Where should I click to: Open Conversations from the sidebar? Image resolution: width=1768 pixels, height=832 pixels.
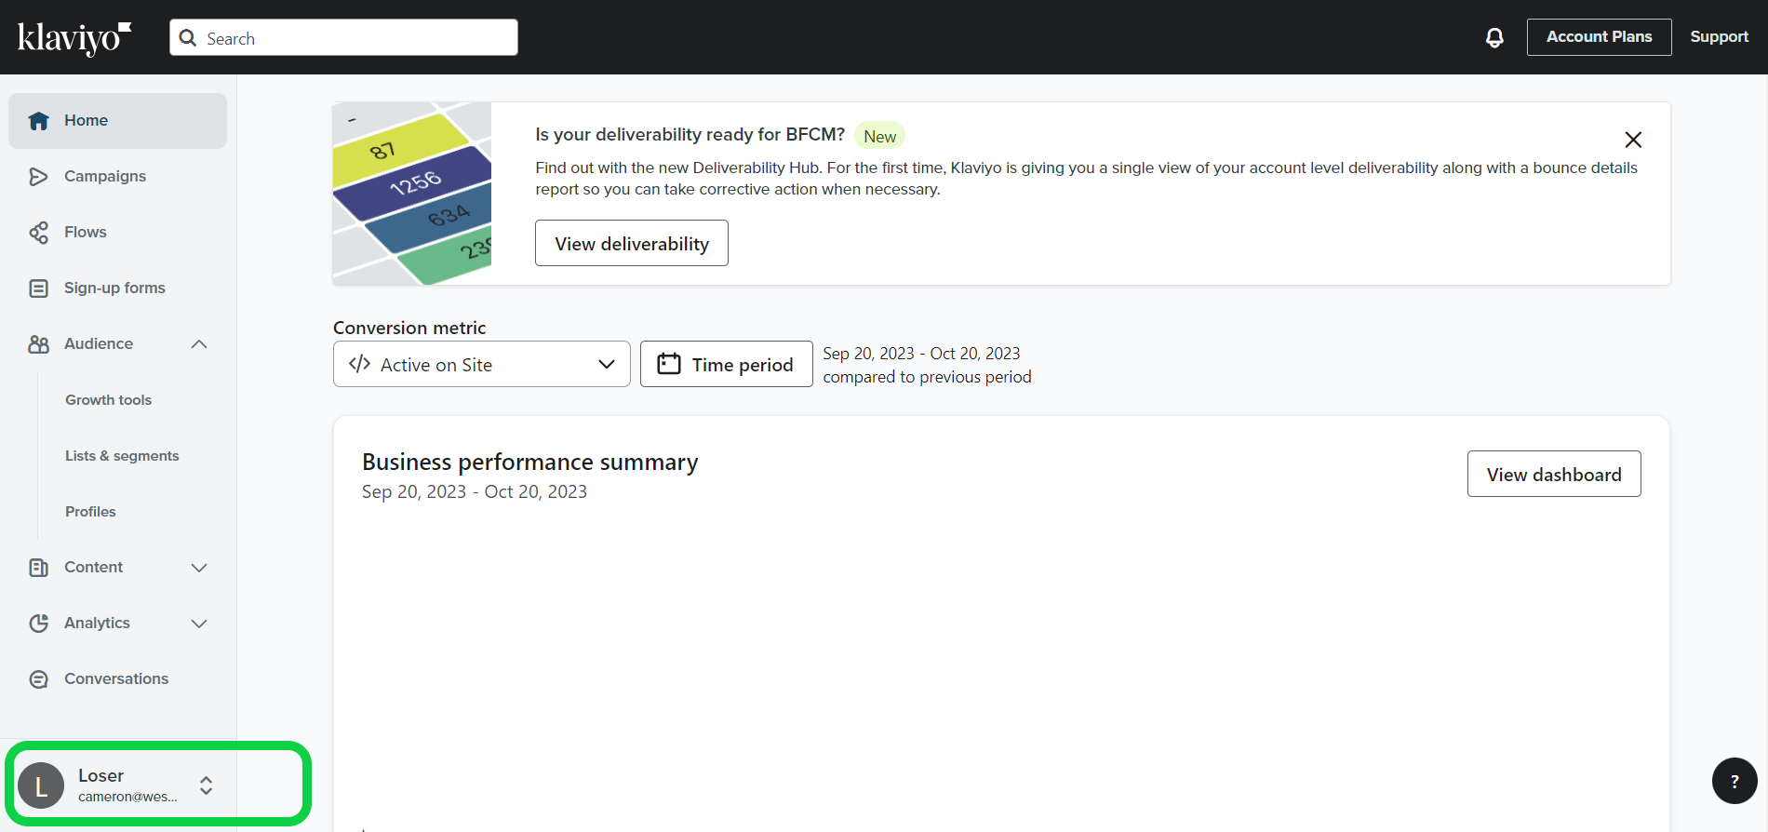pyautogui.click(x=117, y=679)
